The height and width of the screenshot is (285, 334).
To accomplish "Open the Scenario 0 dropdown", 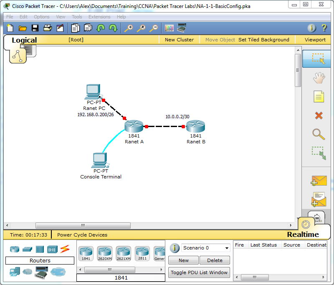I will click(x=205, y=248).
